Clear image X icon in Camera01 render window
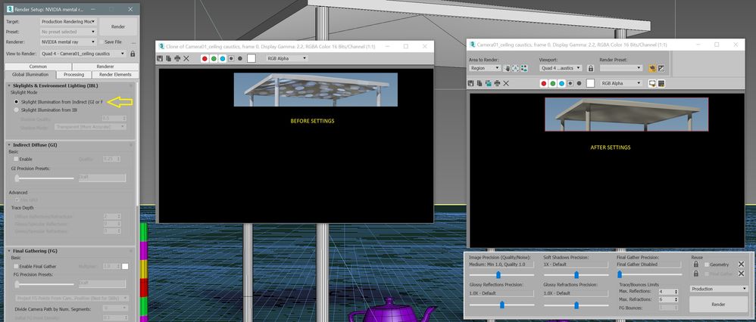 506,83
